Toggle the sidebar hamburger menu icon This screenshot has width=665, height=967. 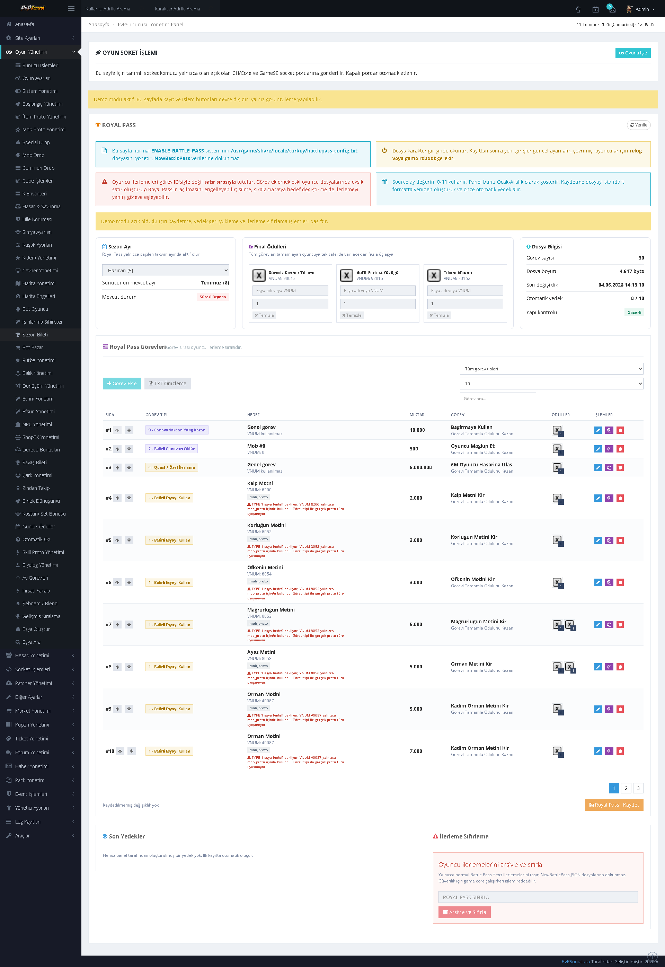[x=71, y=8]
